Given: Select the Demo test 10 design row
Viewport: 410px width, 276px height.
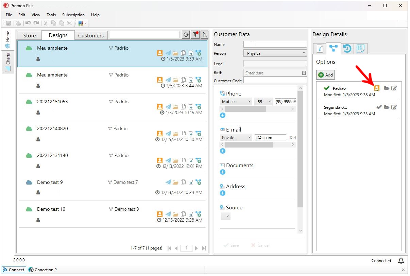Looking at the screenshot, I should pos(112,214).
